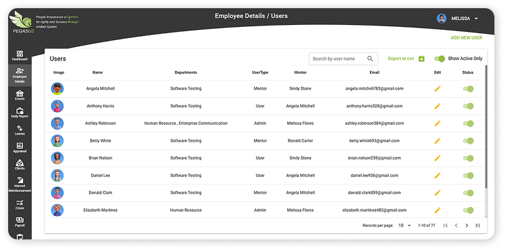
Task: Click the name Brian Nelson
Action: click(101, 158)
